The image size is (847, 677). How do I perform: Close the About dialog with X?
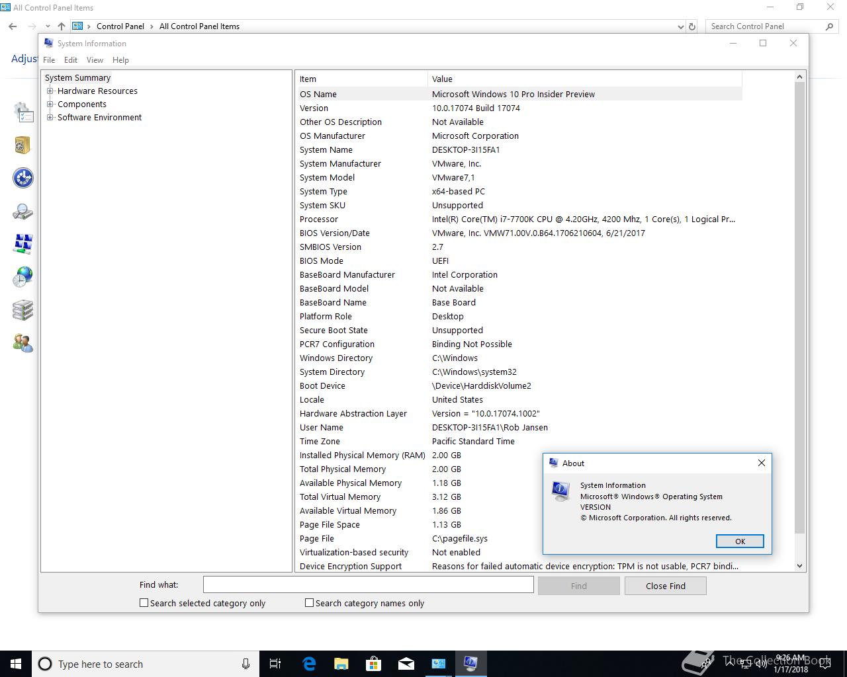(x=762, y=463)
